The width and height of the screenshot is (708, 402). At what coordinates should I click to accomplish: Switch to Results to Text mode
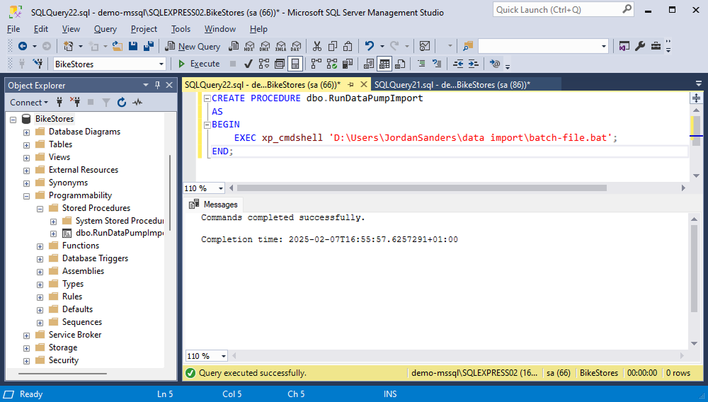pyautogui.click(x=368, y=64)
